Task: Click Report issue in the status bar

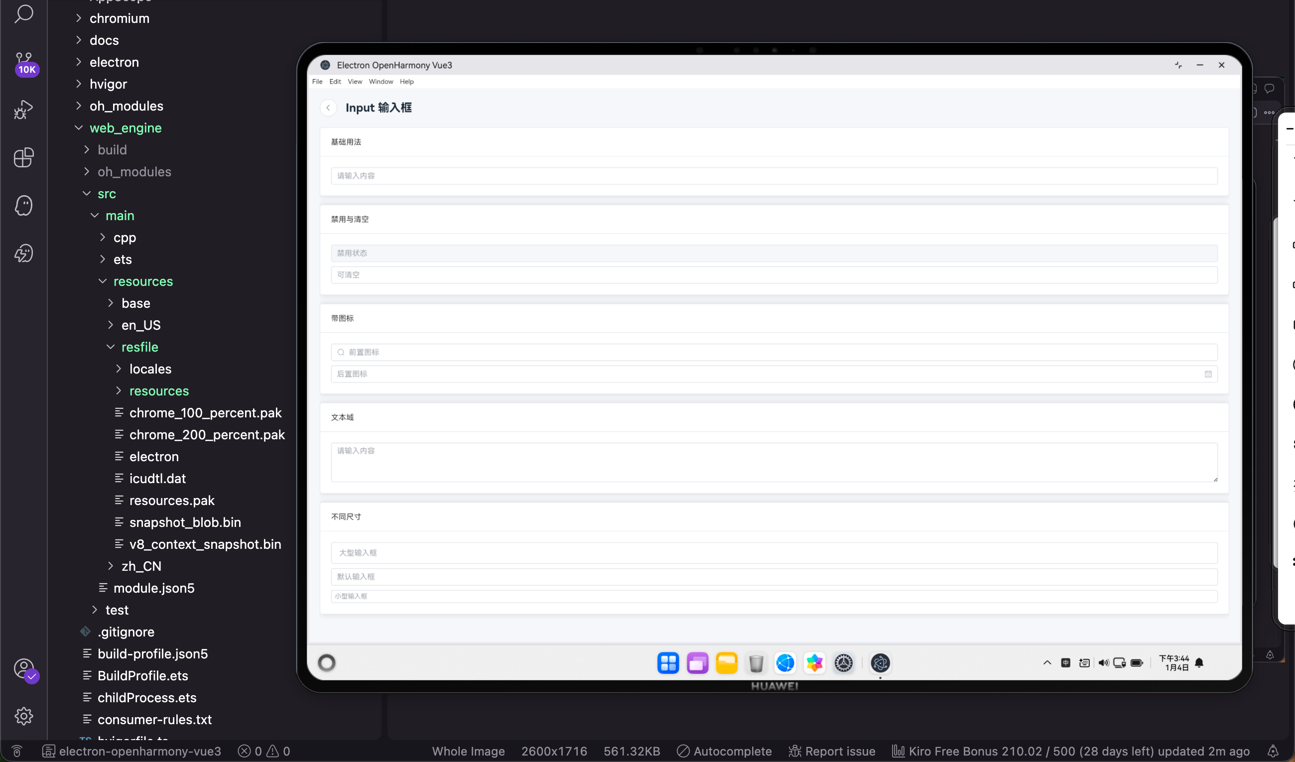Action: click(x=832, y=751)
